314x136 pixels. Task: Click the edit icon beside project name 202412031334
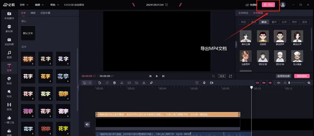(x=166, y=5)
